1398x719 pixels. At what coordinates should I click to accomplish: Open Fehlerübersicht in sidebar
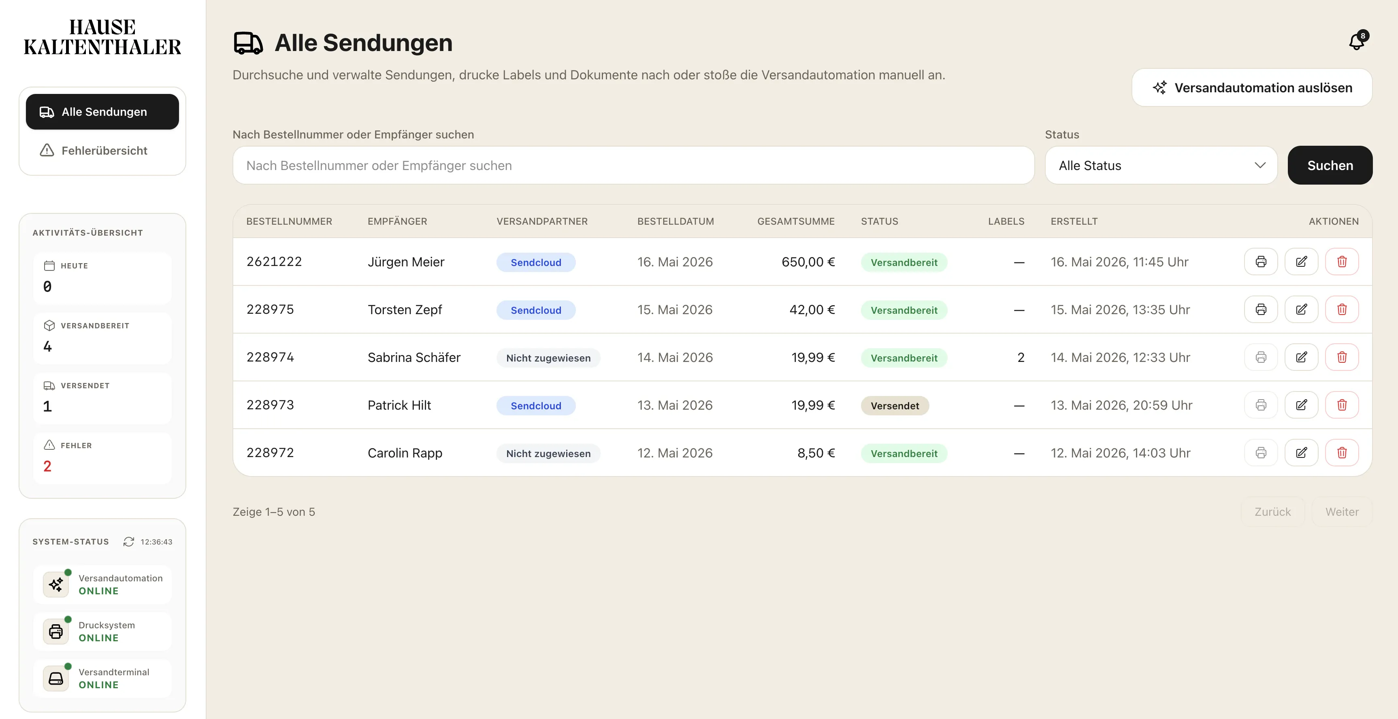(102, 150)
